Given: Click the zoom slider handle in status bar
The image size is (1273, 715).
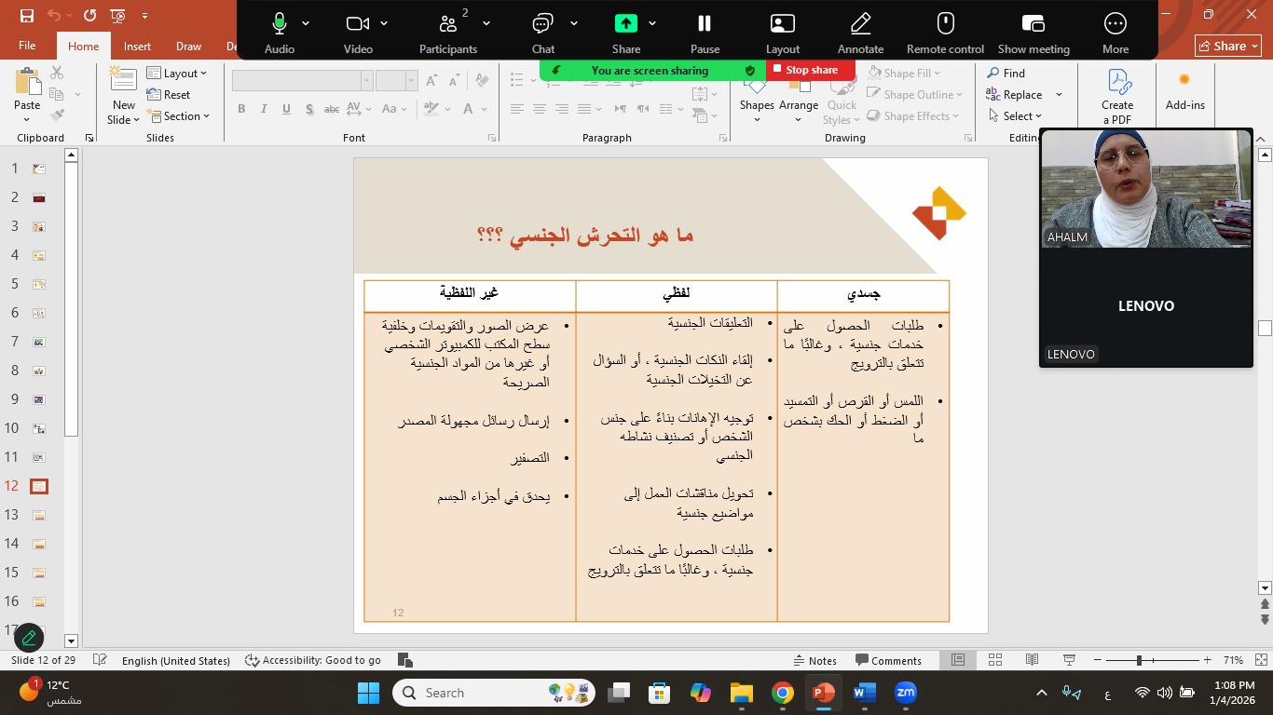Looking at the screenshot, I should coord(1138,660).
